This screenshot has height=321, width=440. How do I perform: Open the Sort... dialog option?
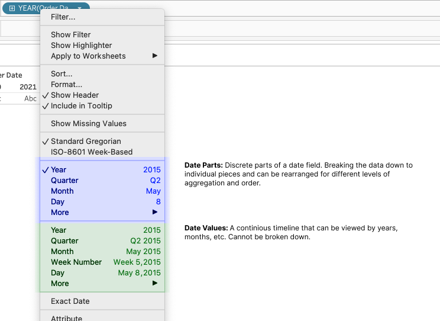[62, 73]
